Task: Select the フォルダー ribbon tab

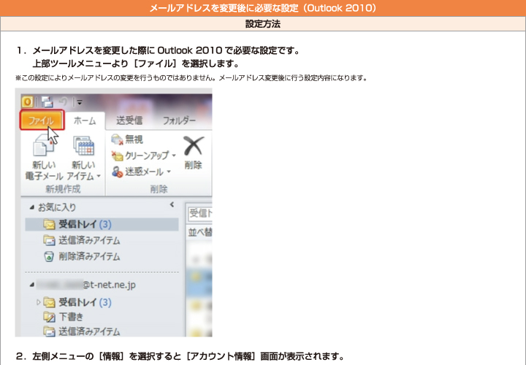Action: click(179, 120)
